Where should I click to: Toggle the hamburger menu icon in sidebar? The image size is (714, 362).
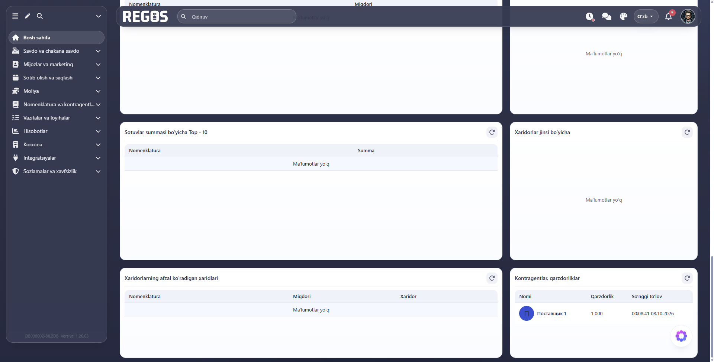click(15, 16)
